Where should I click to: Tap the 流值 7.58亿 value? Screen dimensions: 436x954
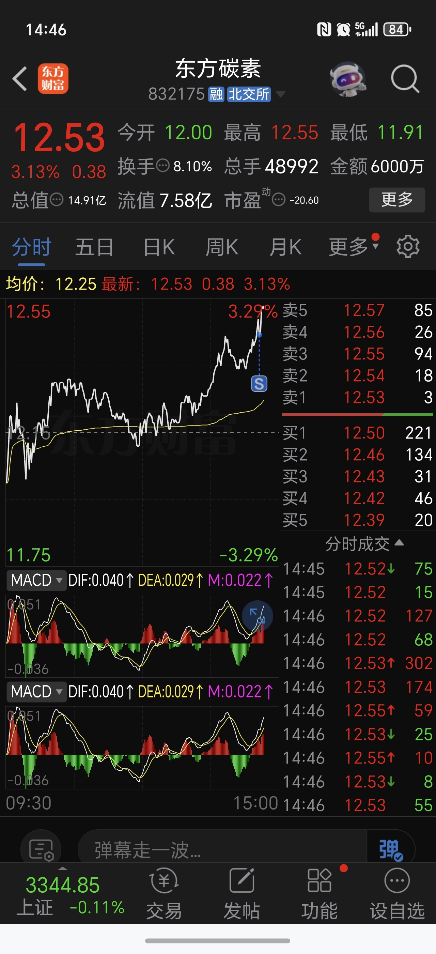(x=186, y=200)
